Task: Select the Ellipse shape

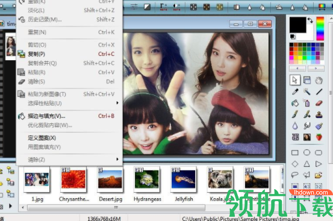Action: click(307, 152)
